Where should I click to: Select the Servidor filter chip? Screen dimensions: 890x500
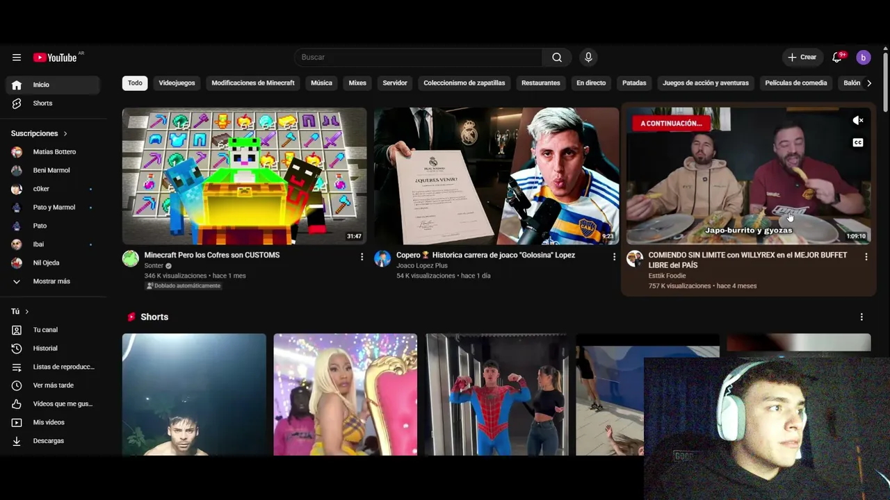395,83
